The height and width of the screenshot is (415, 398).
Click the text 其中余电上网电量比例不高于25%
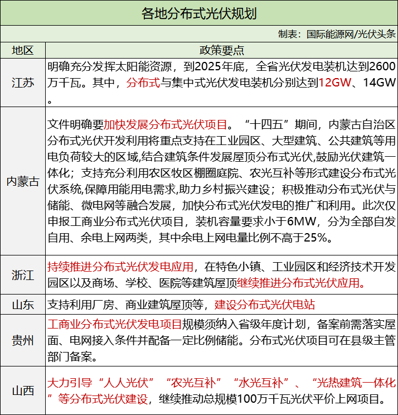pyautogui.click(x=243, y=238)
